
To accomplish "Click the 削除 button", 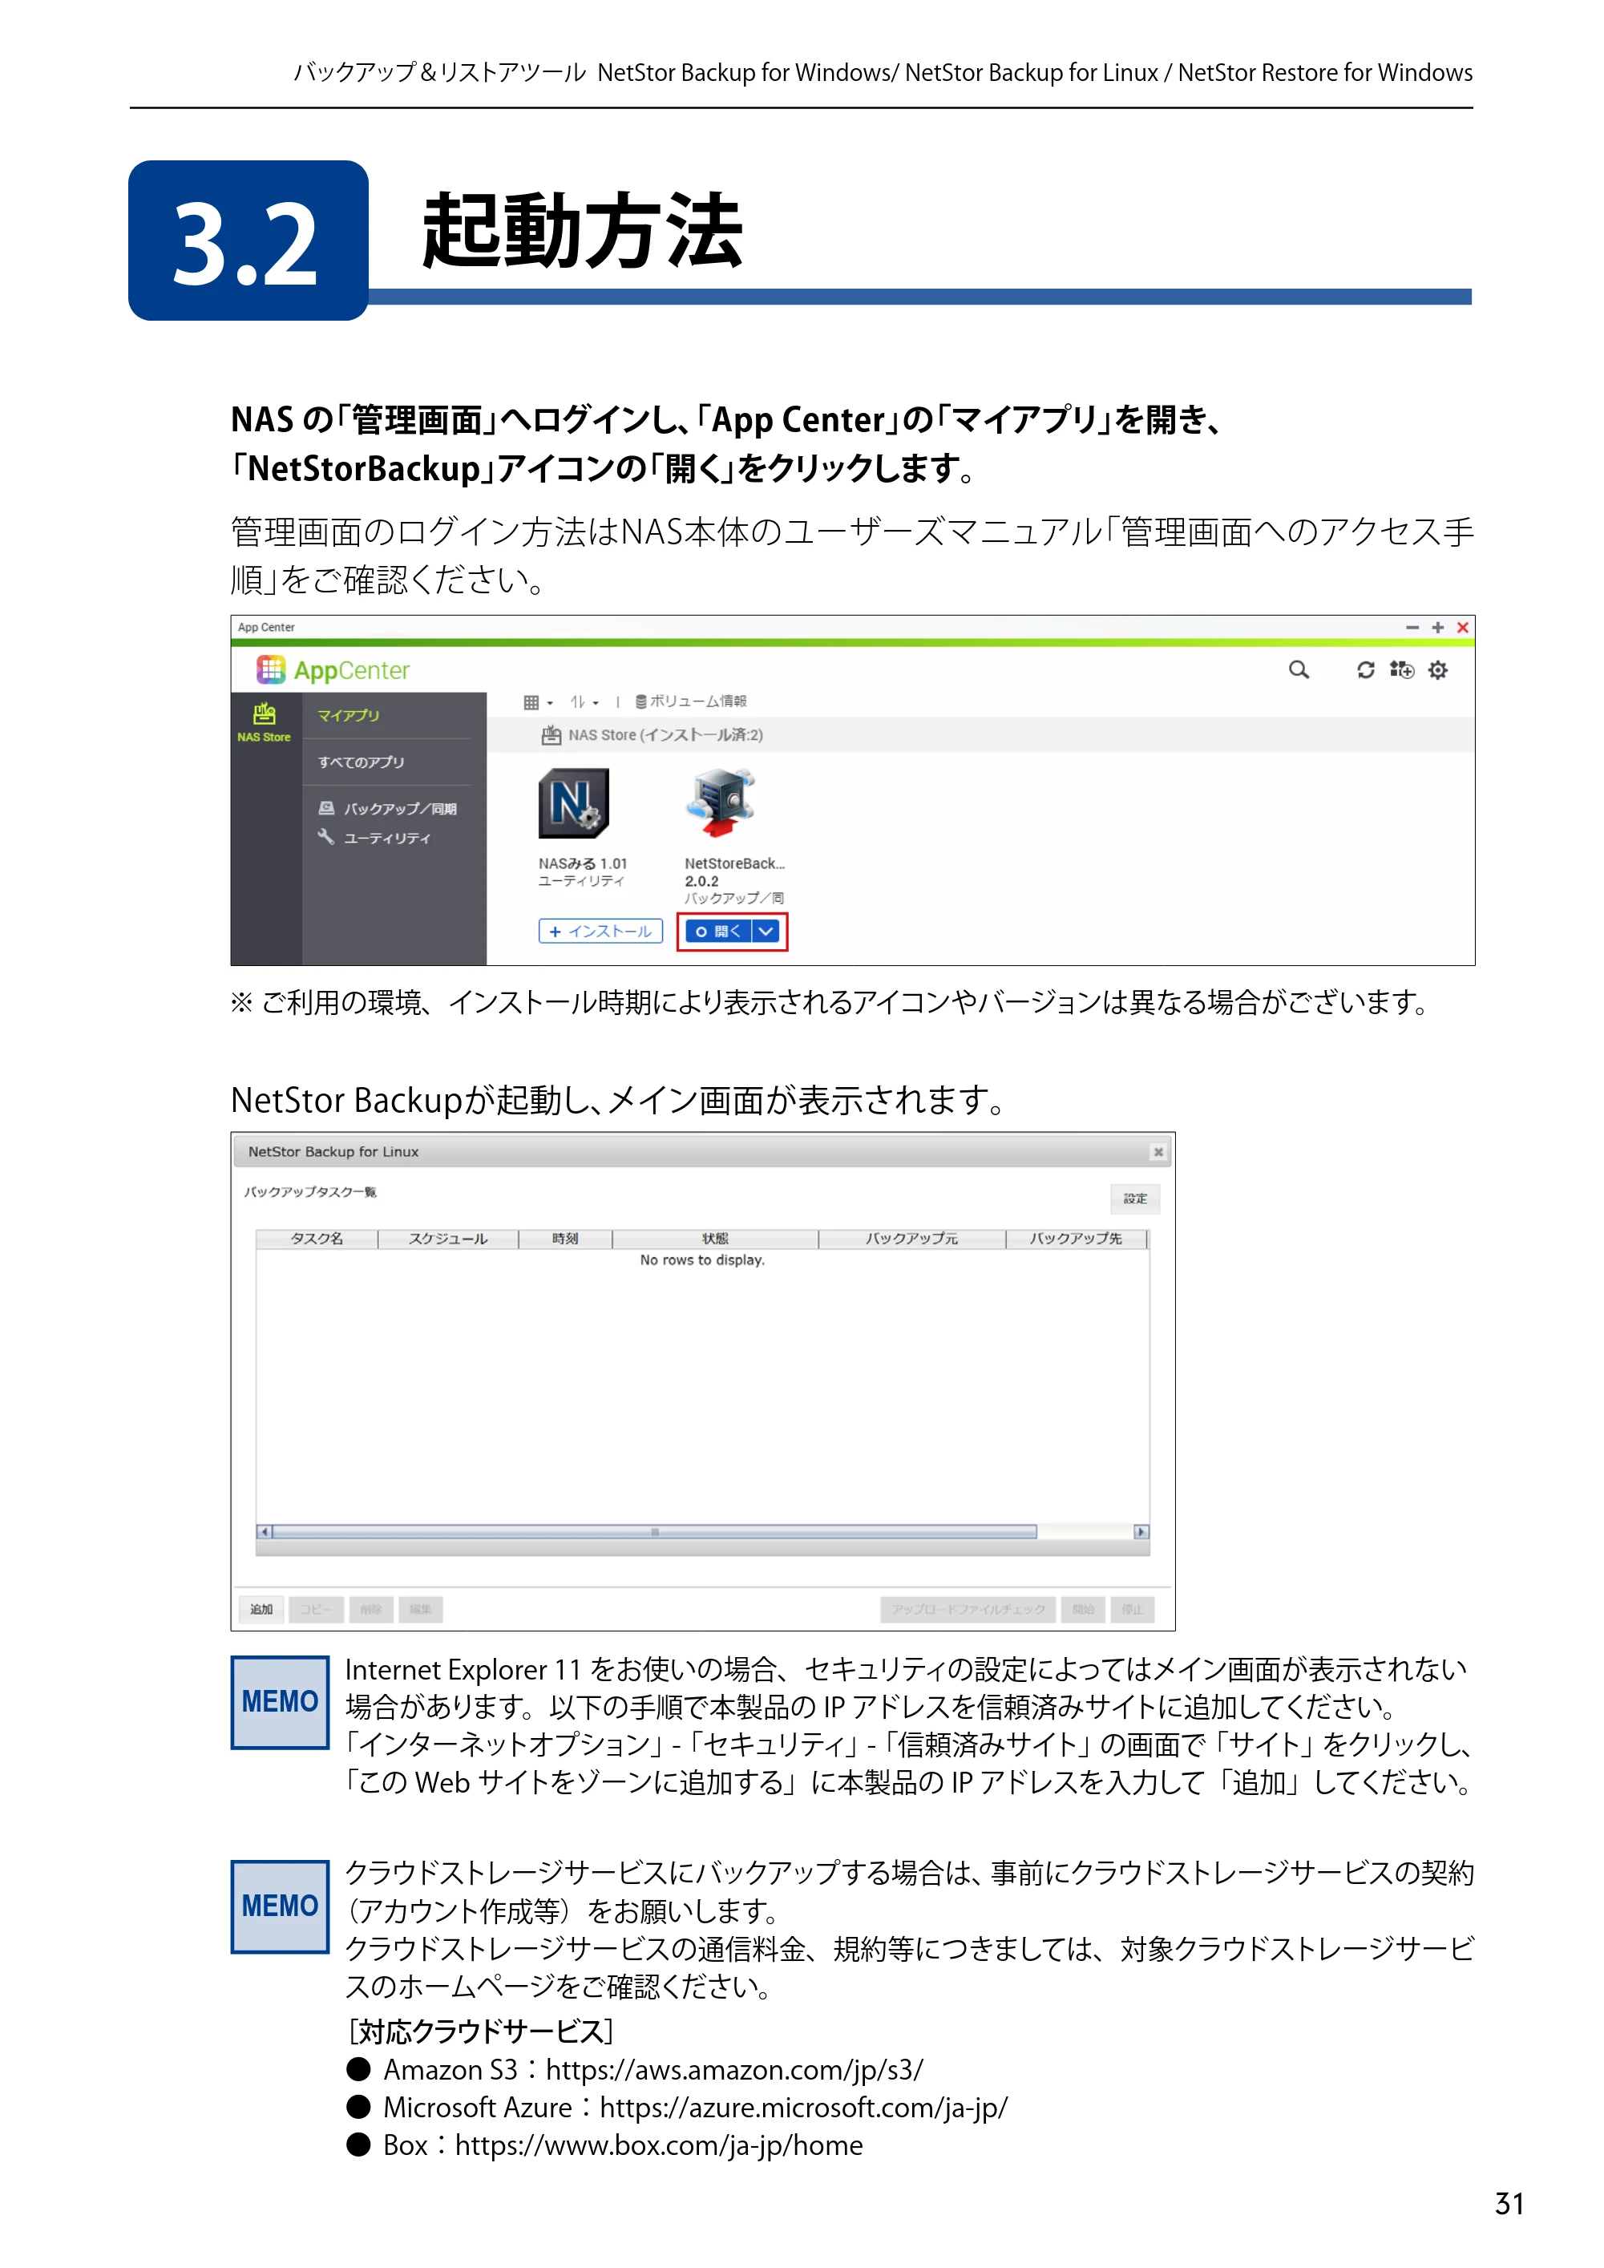I will (370, 1609).
